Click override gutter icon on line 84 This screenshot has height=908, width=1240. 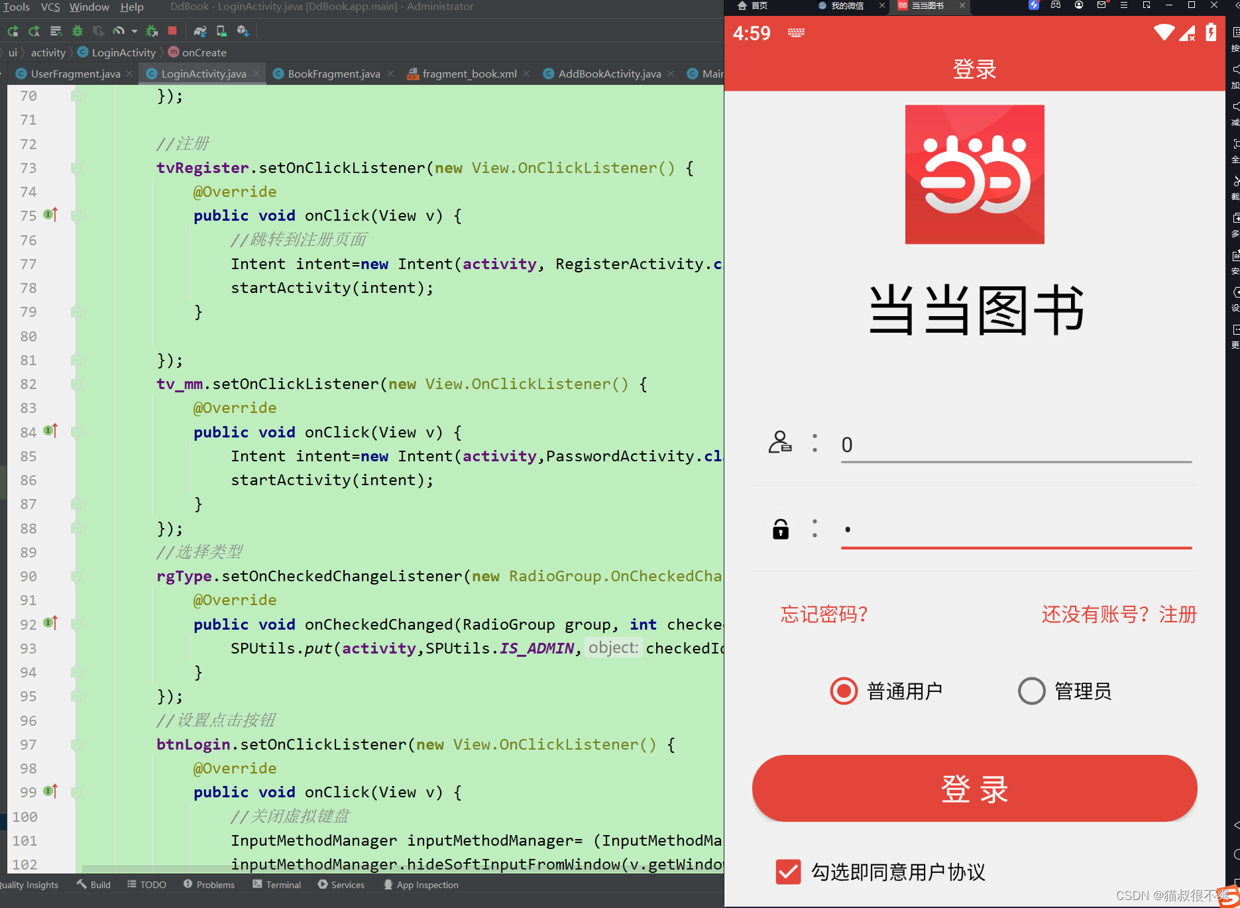pos(50,431)
